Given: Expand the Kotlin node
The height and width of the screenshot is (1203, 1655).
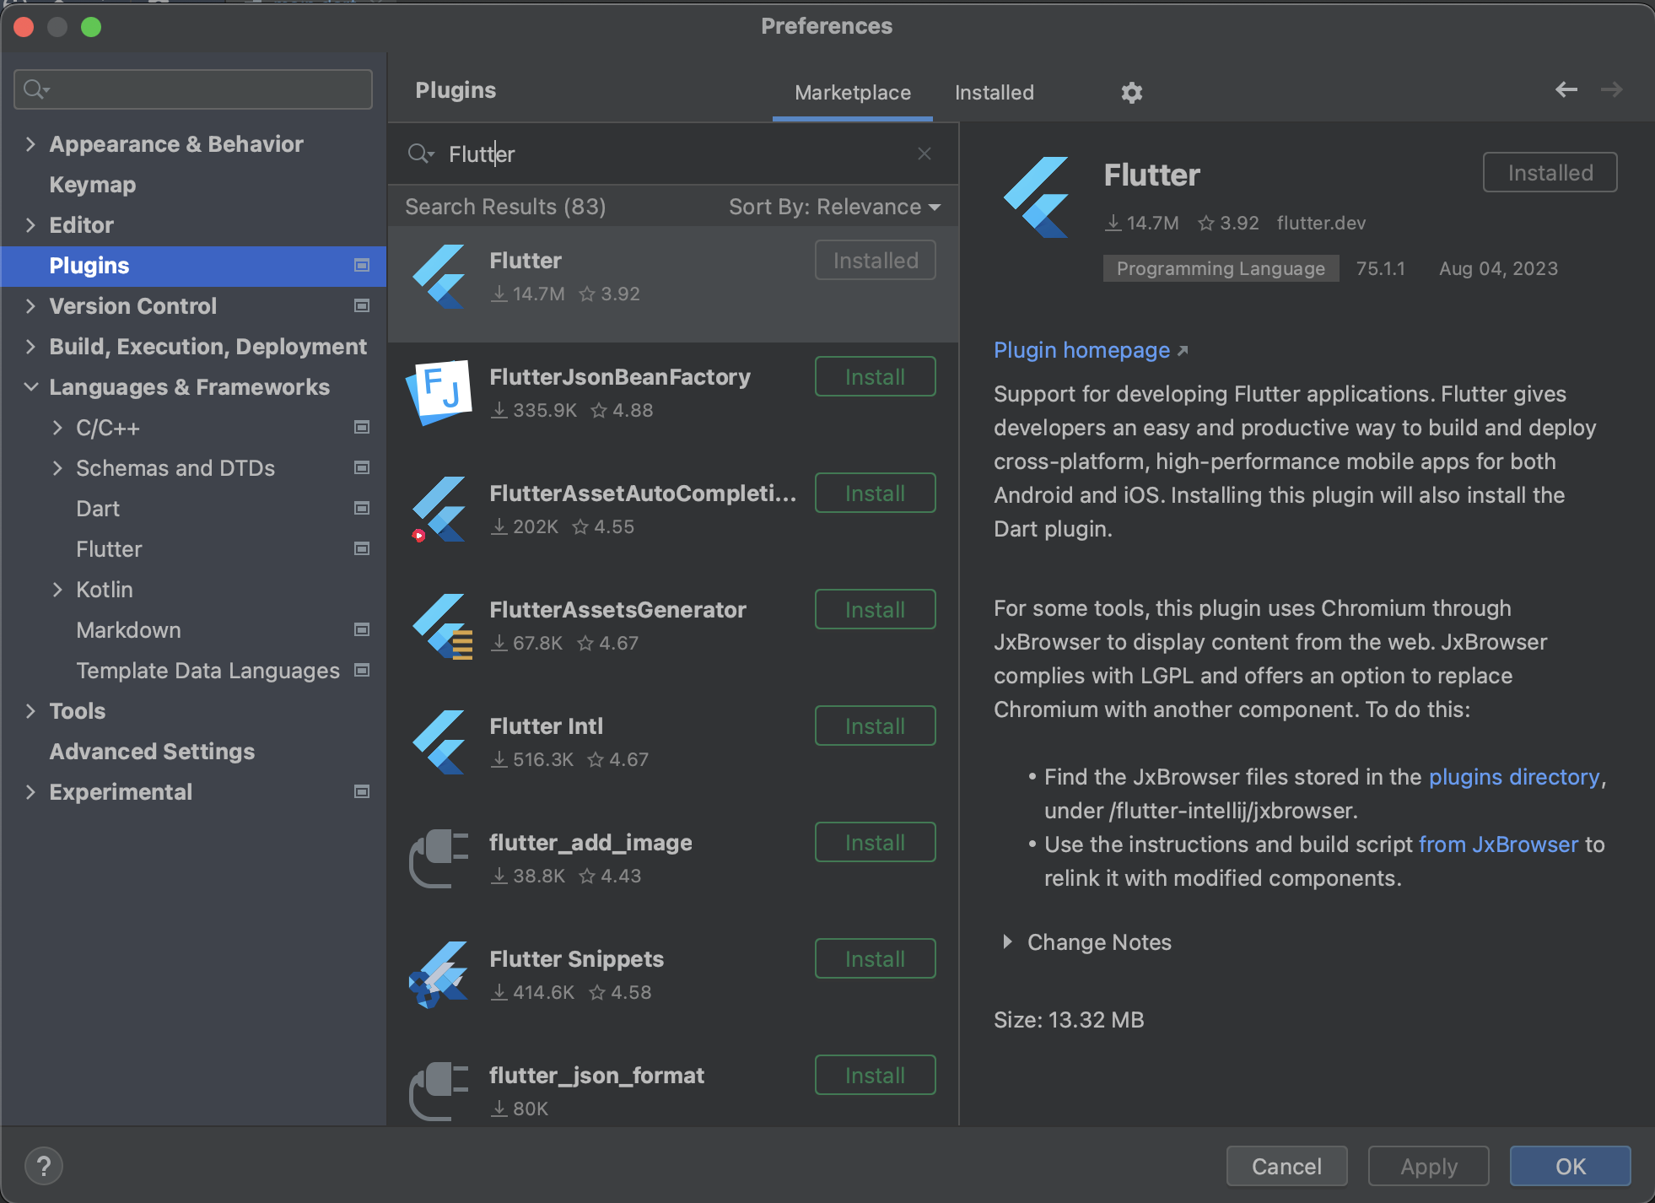Looking at the screenshot, I should click(57, 590).
